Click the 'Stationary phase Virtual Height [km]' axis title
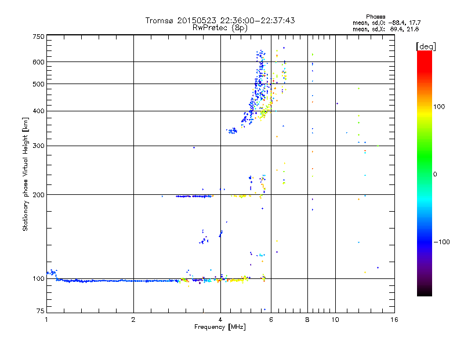 coord(26,174)
